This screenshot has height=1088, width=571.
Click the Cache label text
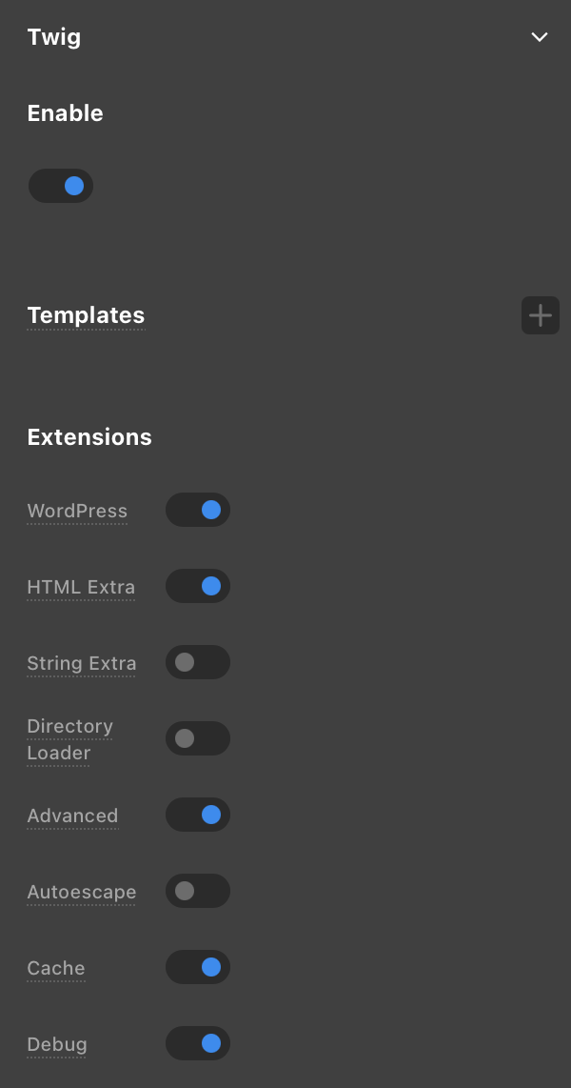click(x=56, y=968)
